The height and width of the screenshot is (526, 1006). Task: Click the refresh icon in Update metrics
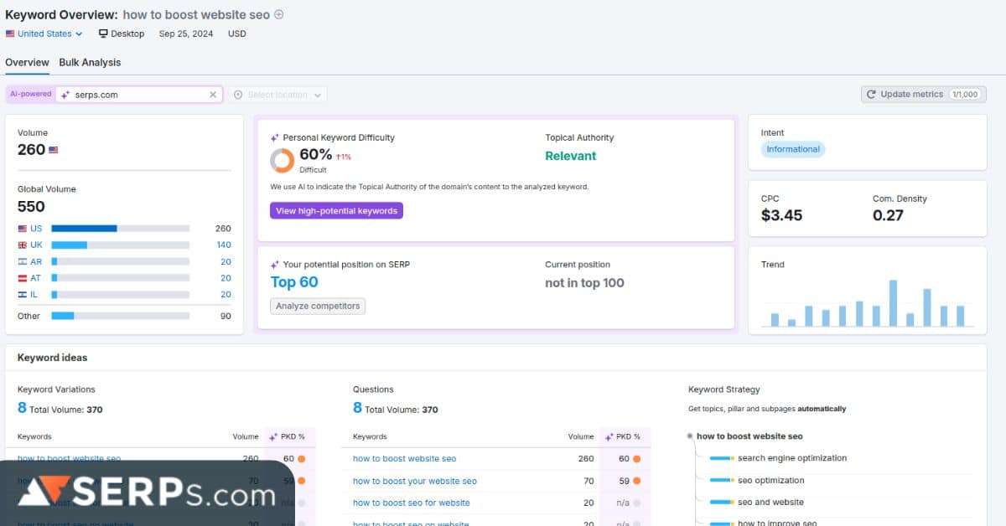(x=871, y=95)
